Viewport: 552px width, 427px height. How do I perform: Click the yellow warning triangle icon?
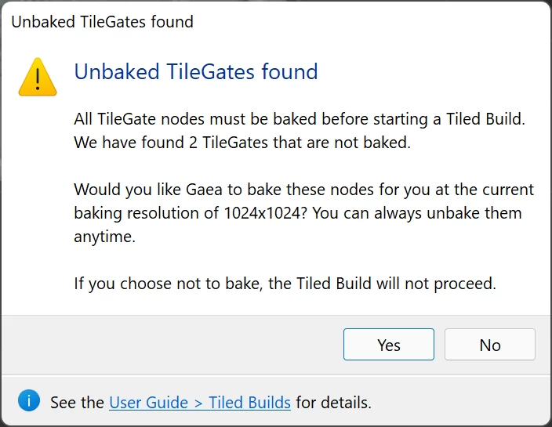(x=38, y=78)
